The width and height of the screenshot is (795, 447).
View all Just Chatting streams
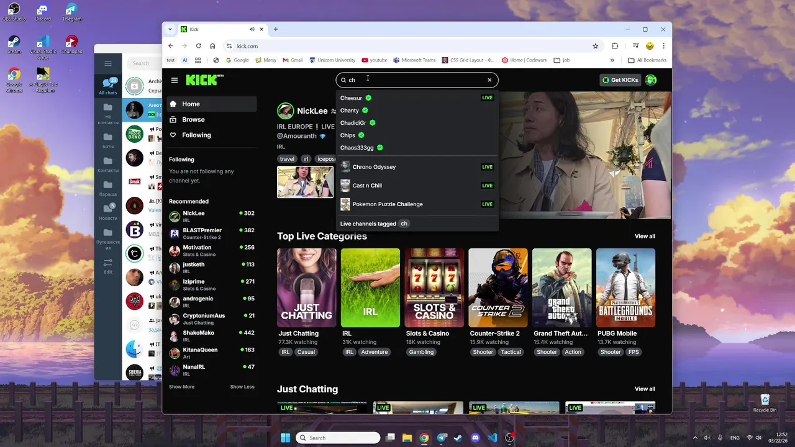(645, 389)
